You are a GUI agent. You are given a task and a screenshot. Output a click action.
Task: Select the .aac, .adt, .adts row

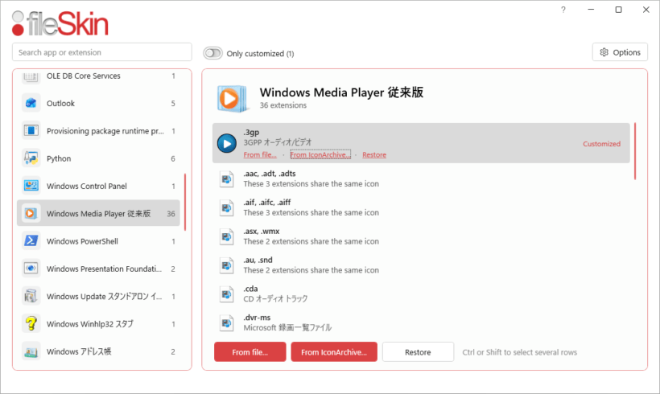[421, 179]
